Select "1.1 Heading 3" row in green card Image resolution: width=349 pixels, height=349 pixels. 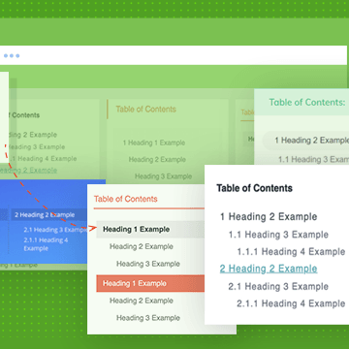313,159
